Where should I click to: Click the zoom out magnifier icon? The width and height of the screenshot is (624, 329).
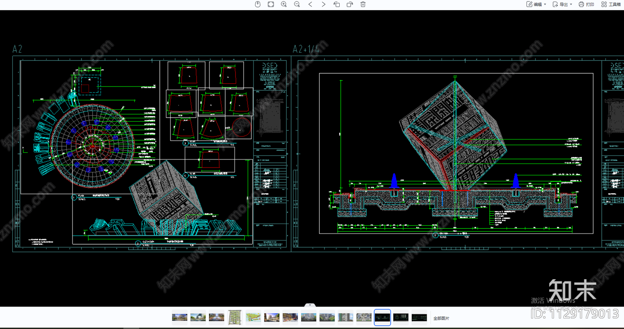click(297, 4)
